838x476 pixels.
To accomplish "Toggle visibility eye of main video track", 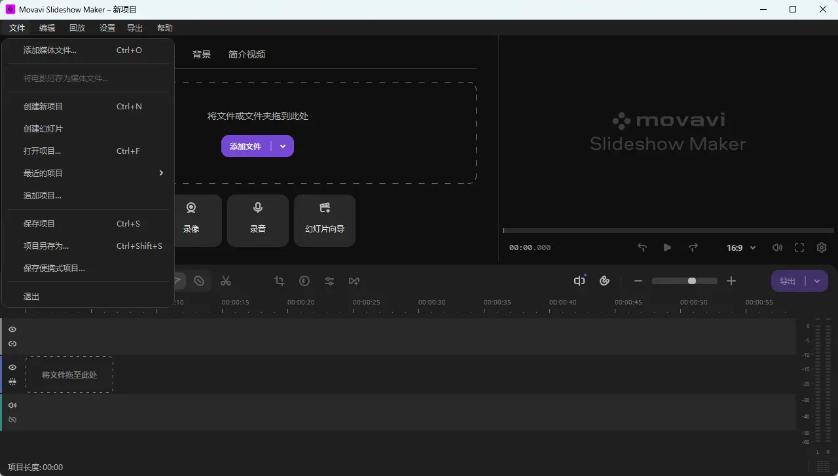I will (12, 367).
